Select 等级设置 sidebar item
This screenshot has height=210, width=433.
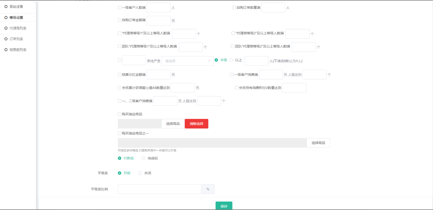16,17
